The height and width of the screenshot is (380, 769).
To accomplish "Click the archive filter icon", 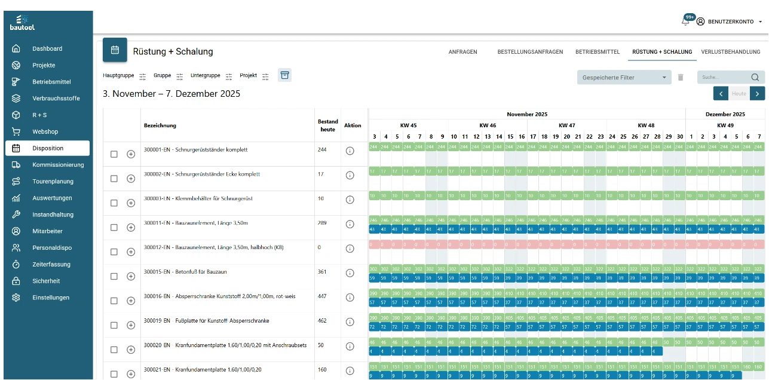I will (285, 75).
